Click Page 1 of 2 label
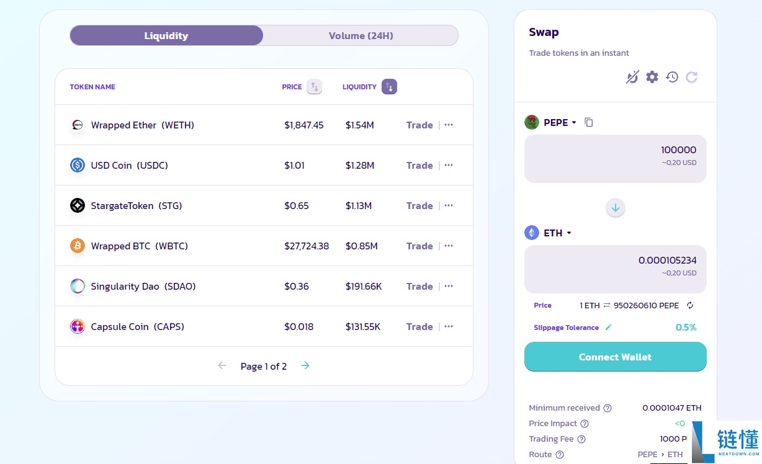The image size is (762, 464). 264,366
